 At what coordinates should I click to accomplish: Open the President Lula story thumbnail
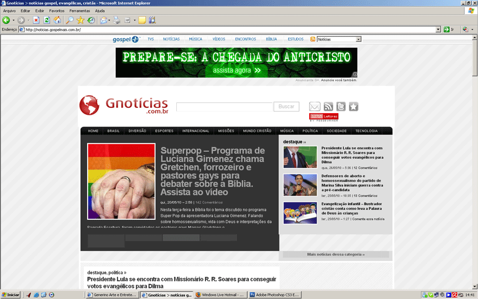click(x=300, y=157)
